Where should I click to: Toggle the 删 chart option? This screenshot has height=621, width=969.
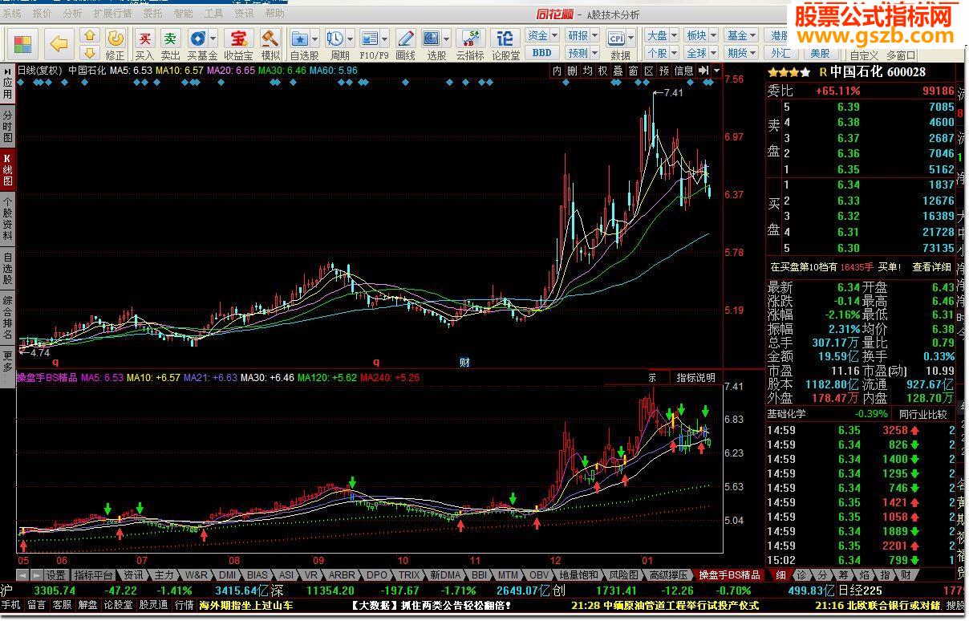572,71
